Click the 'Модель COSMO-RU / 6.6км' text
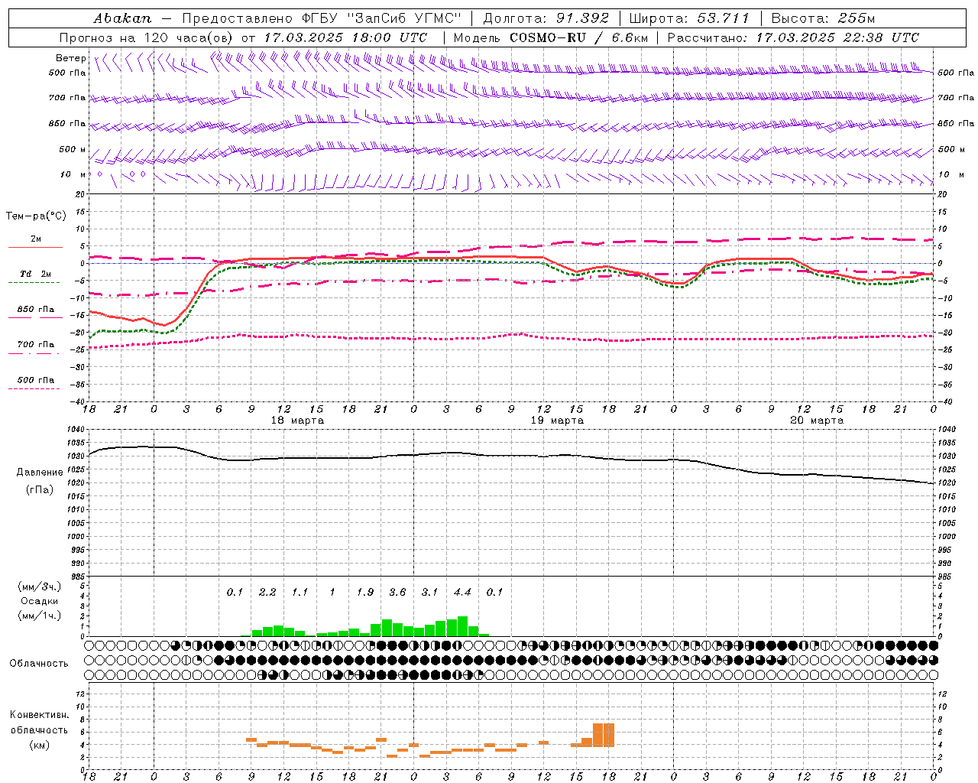Screen dimensions: 978x783 (551, 37)
